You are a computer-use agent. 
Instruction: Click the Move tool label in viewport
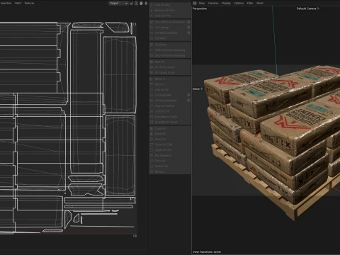tap(198, 89)
